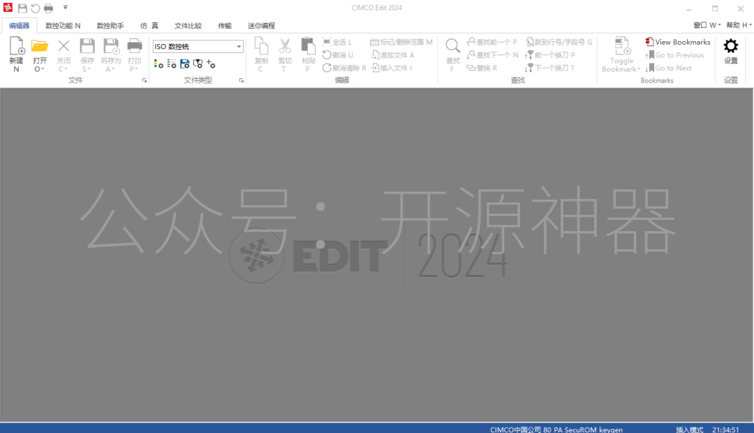
Task: Click the CIMCO中国公司 license text in status bar
Action: pos(556,430)
